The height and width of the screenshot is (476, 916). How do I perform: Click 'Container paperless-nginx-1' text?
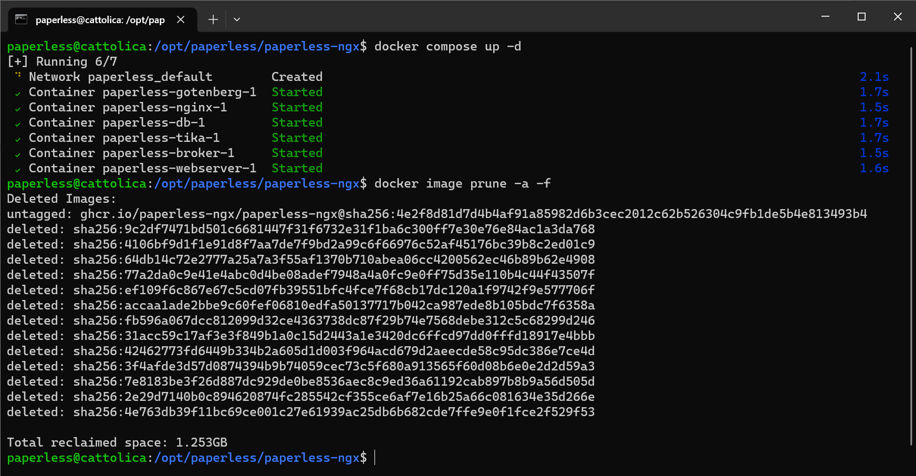point(128,107)
